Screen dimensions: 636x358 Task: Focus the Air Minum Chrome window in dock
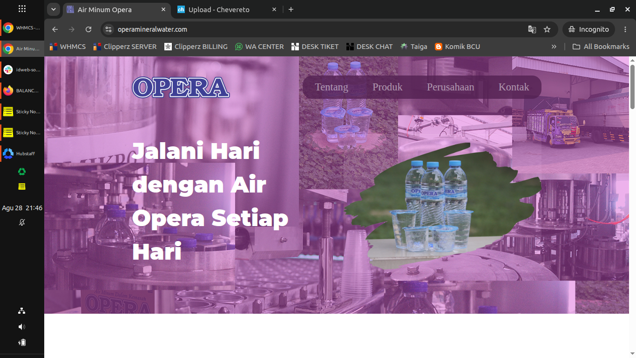22,49
